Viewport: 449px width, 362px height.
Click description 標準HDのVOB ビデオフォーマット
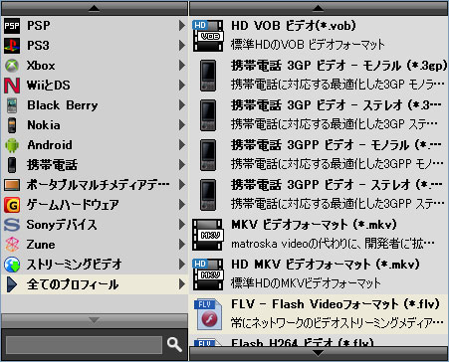click(308, 45)
